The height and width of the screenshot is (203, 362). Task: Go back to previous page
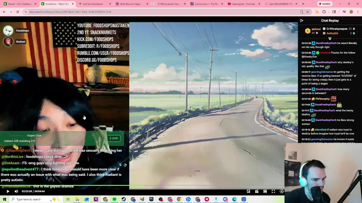click(x=4, y=12)
